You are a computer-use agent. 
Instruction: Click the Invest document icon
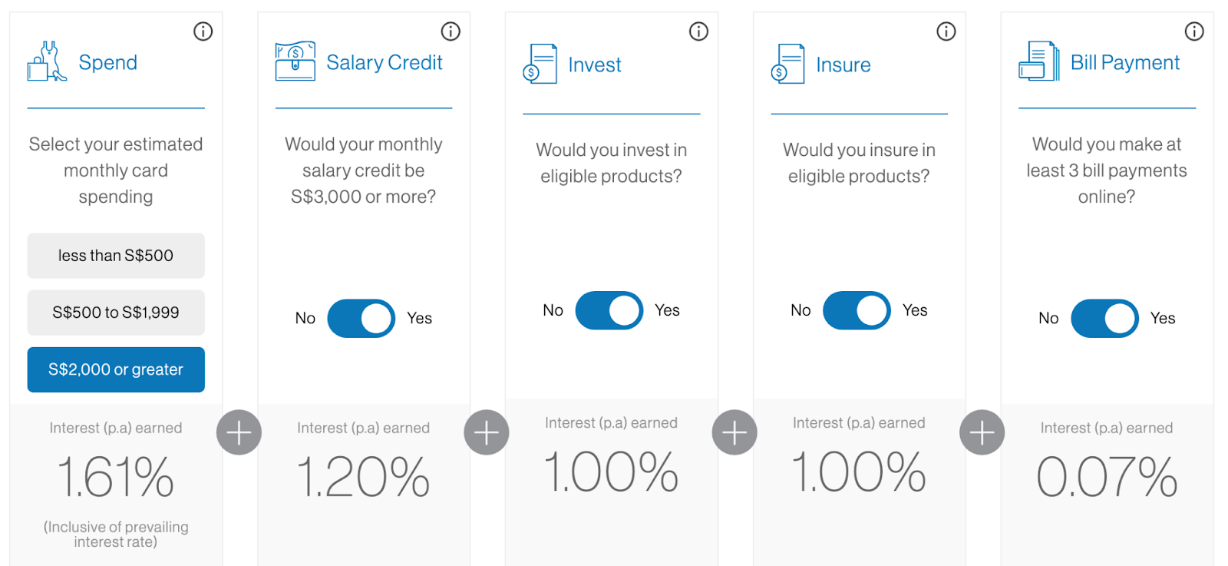pyautogui.click(x=540, y=64)
